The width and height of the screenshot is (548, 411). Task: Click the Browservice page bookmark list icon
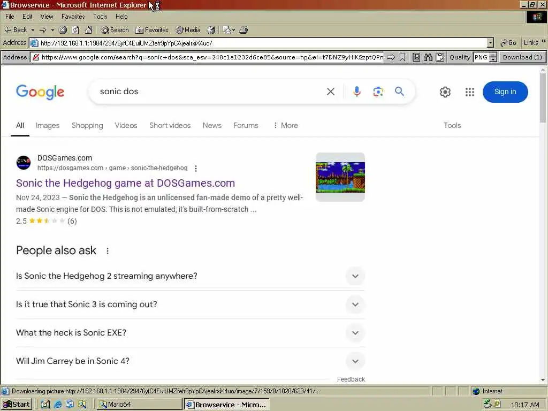416,57
